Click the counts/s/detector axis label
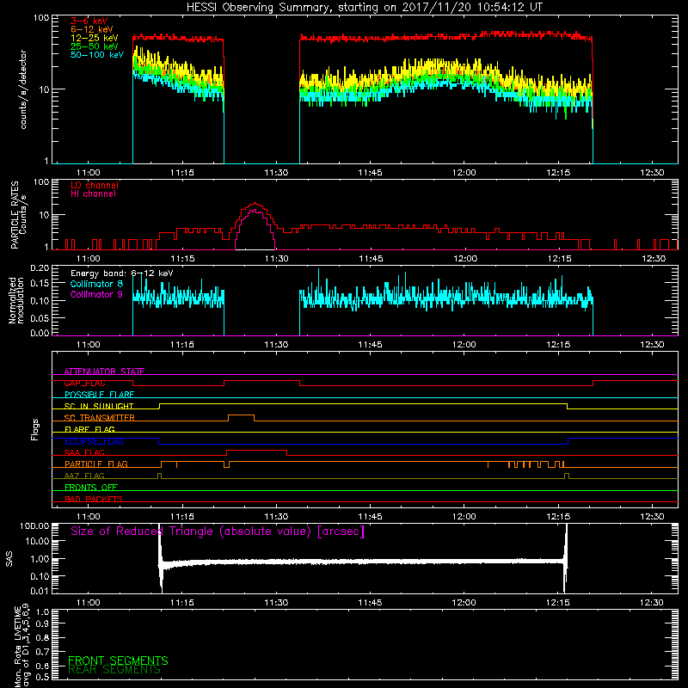 [23, 89]
